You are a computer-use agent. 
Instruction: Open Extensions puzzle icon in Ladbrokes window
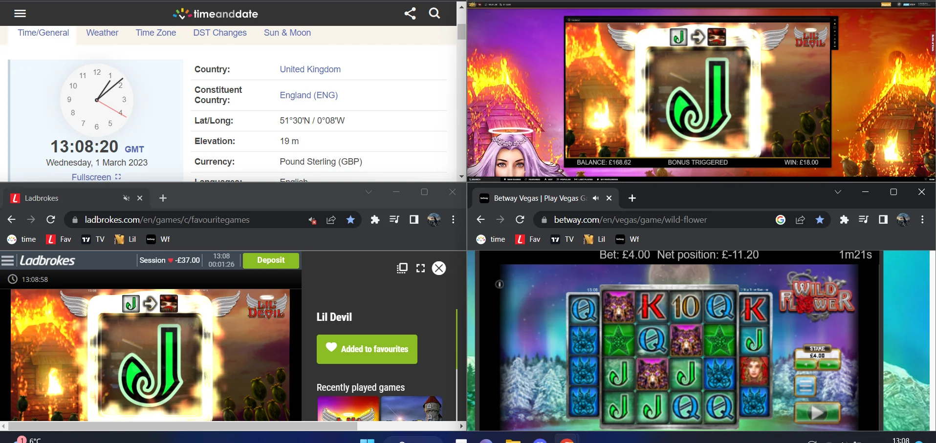375,220
